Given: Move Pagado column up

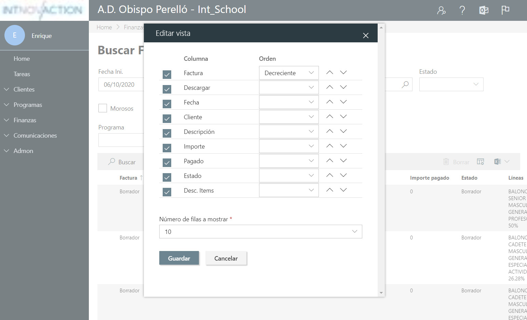Looking at the screenshot, I should (x=329, y=161).
